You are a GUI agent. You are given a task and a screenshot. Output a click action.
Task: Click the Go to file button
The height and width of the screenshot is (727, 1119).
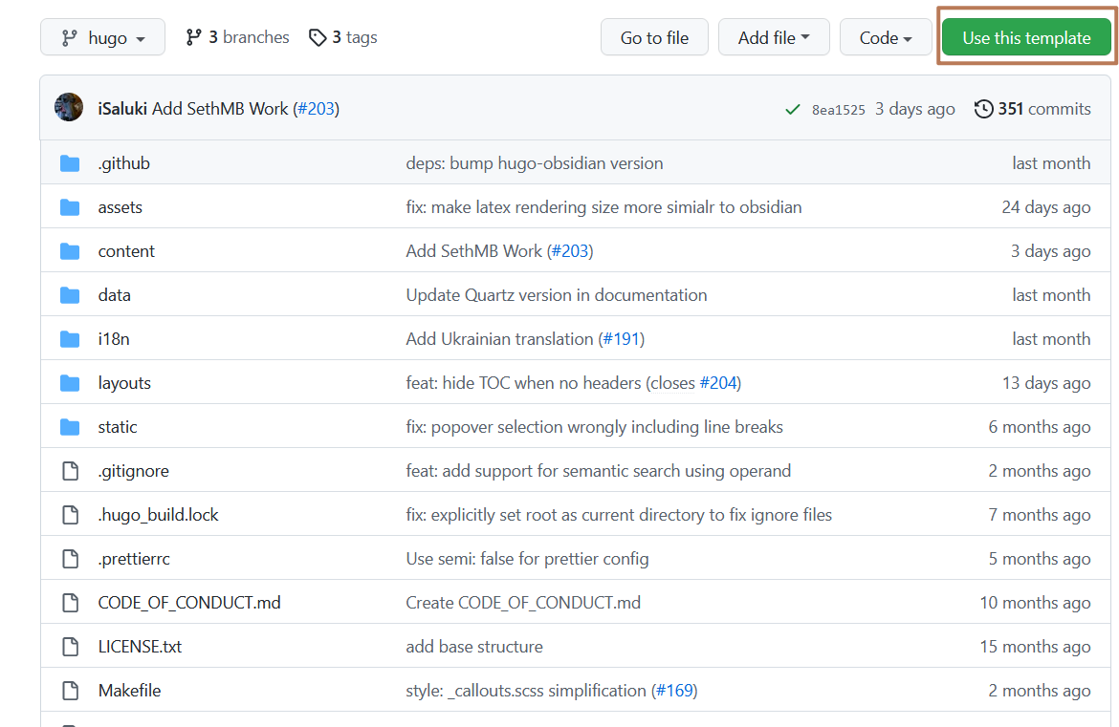tap(654, 38)
